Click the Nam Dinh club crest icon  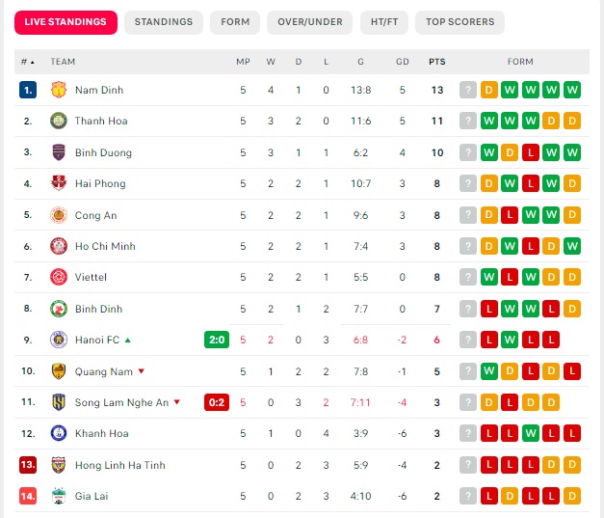(x=59, y=90)
